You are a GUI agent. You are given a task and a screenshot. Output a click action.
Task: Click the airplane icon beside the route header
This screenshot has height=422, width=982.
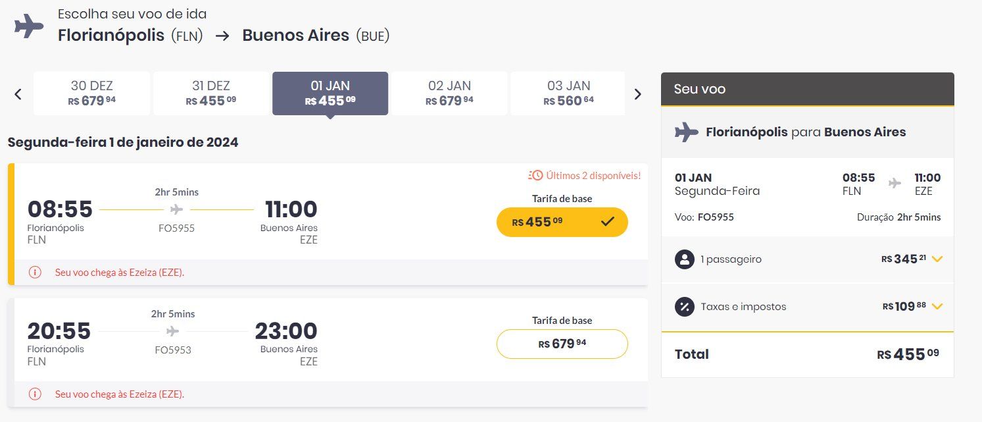(28, 26)
